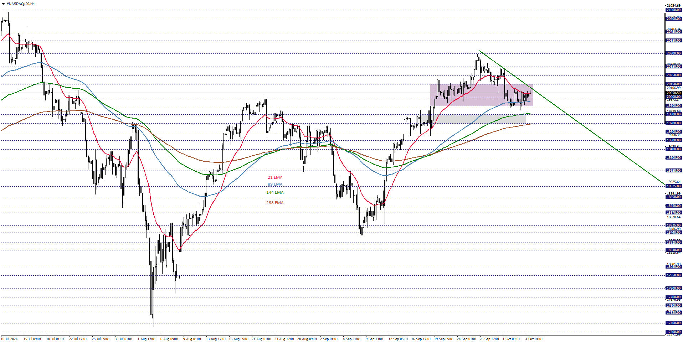
Task: Click the 22 Jul 17:01 time label
Action: point(78,339)
